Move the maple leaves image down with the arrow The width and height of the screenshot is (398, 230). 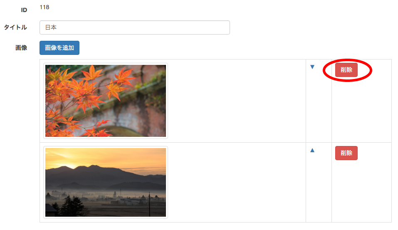point(312,67)
